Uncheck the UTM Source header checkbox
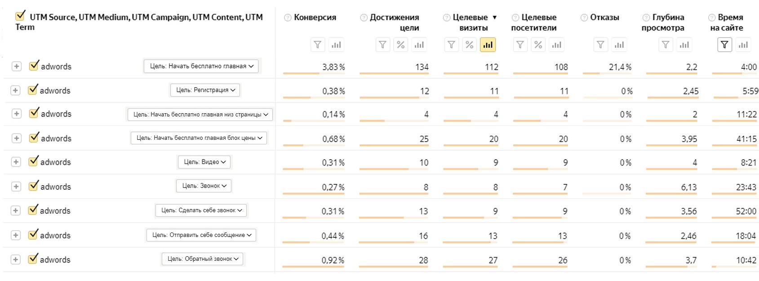The image size is (759, 281). pos(20,16)
